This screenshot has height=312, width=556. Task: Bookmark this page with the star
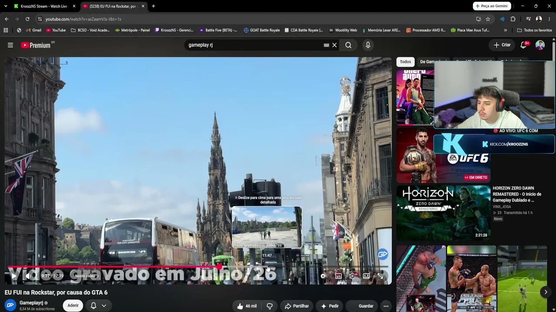(488, 19)
